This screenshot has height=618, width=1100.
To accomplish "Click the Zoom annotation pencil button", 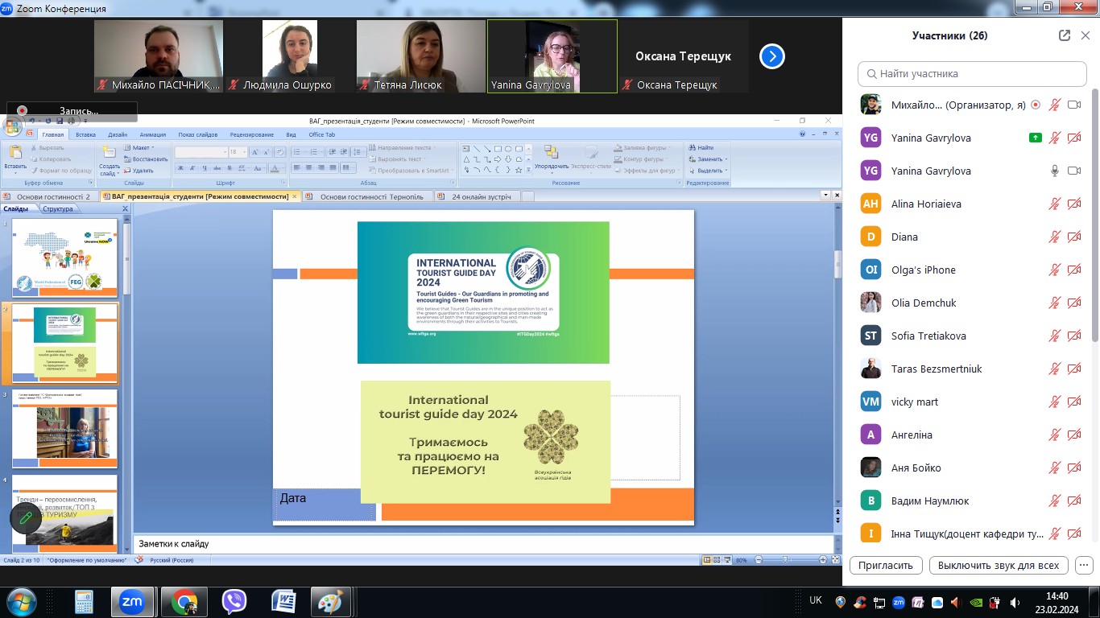I will point(26,517).
